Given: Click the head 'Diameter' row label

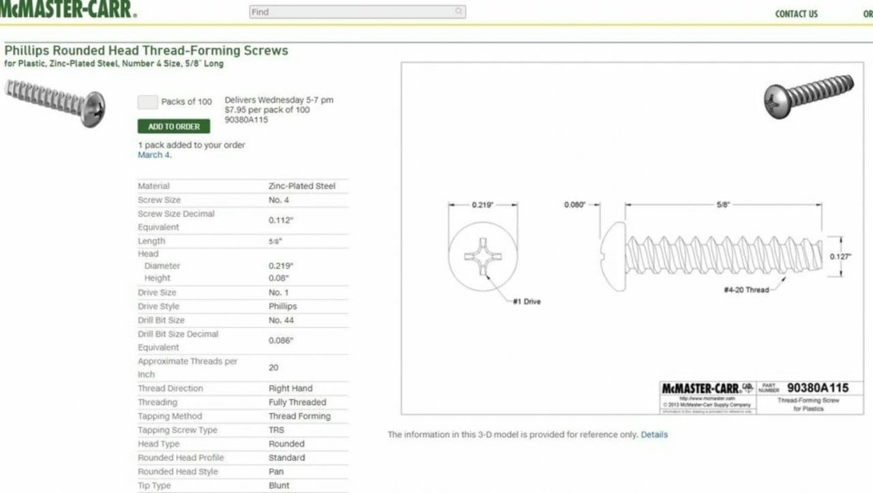Looking at the screenshot, I should pos(162,266).
